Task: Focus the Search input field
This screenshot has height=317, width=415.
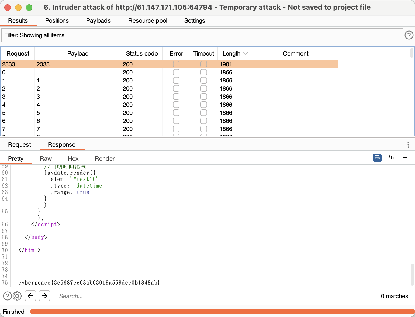Action: point(212,296)
